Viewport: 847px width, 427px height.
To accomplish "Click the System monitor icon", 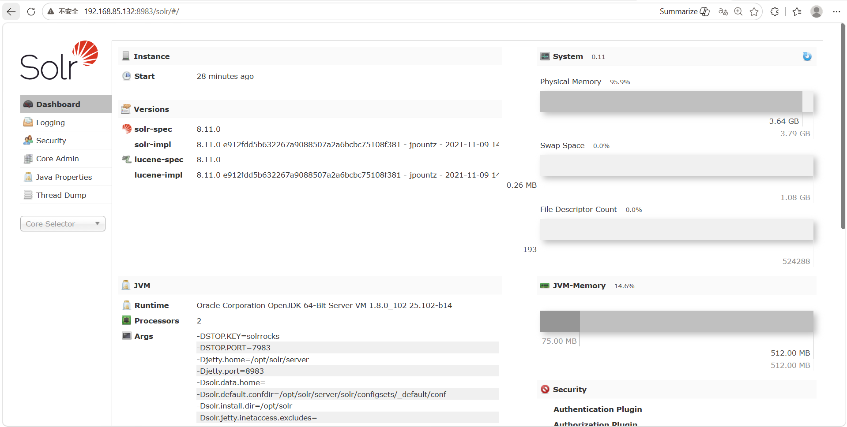I will (x=545, y=56).
